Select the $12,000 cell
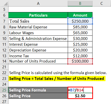Image resolution: width=111 pixels, height=104 pixels. click(80, 56)
